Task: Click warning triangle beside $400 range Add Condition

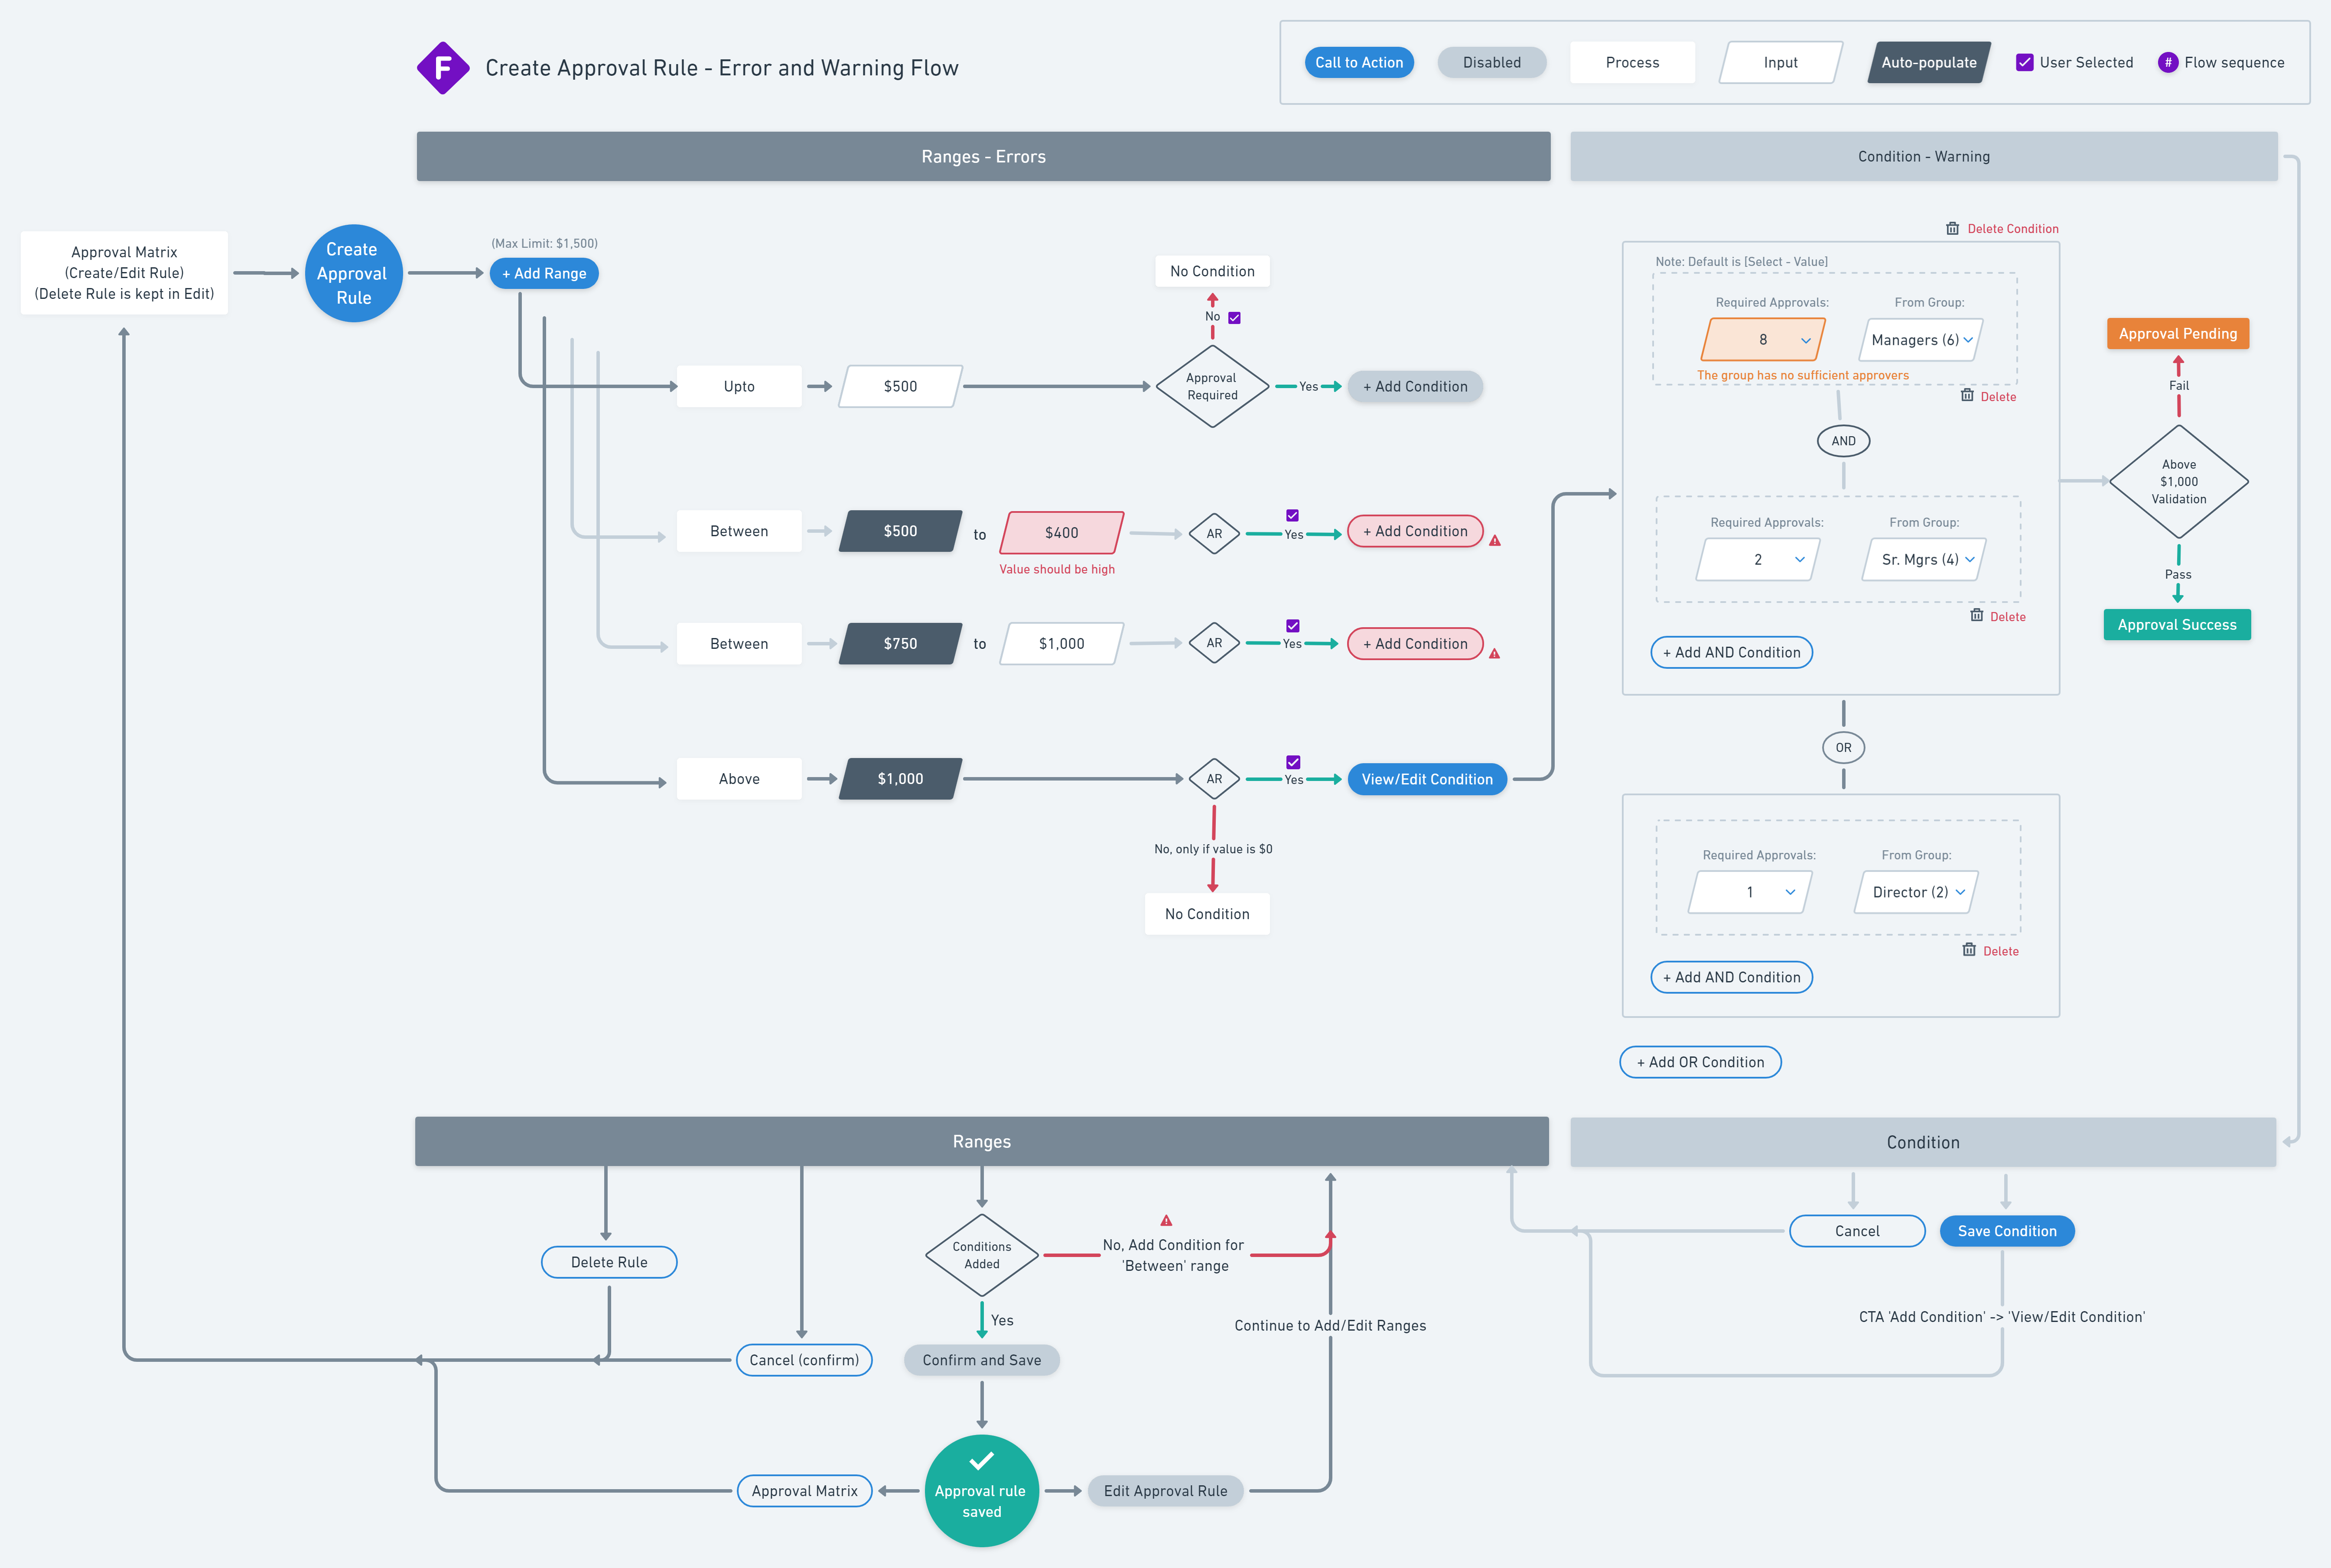Action: [1494, 541]
